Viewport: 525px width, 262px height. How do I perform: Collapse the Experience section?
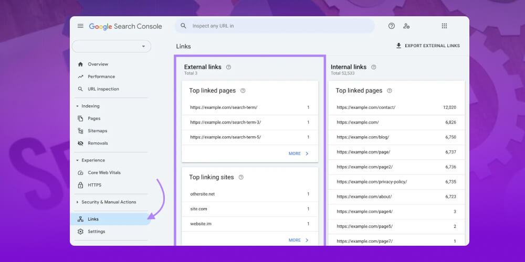pyautogui.click(x=78, y=160)
